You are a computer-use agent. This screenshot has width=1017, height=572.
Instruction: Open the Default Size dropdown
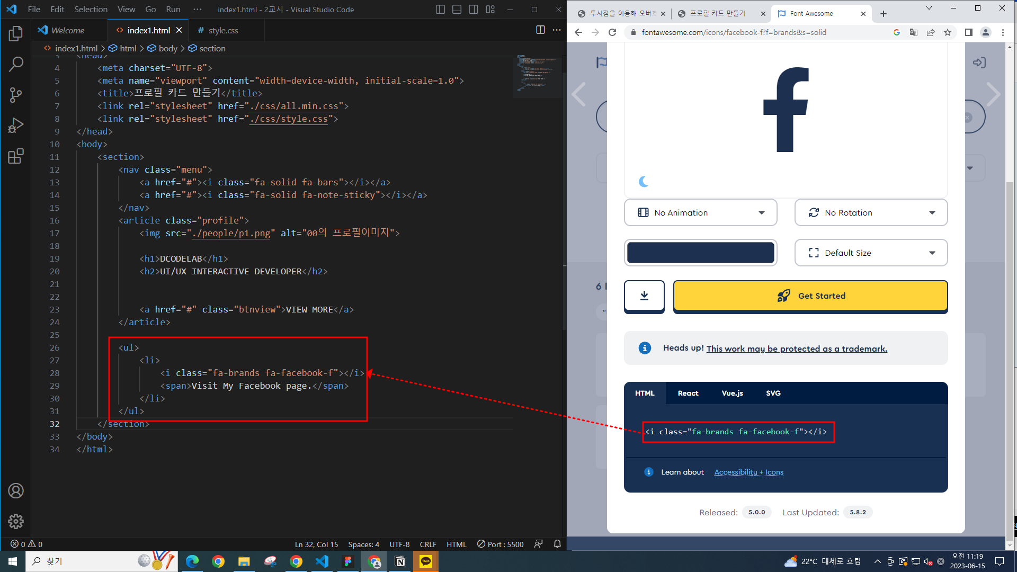871,253
